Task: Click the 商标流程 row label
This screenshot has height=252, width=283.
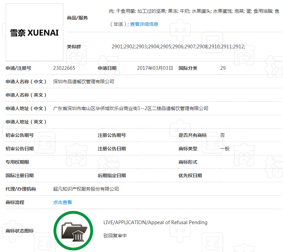Action: pyautogui.click(x=15, y=202)
